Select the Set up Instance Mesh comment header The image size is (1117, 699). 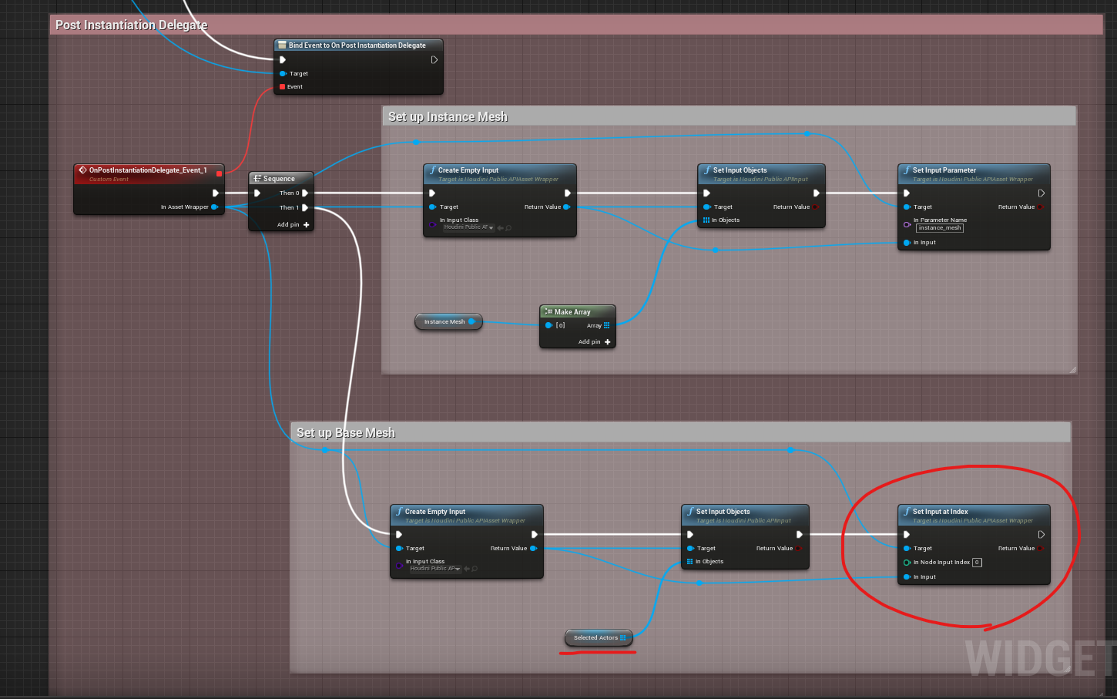448,116
